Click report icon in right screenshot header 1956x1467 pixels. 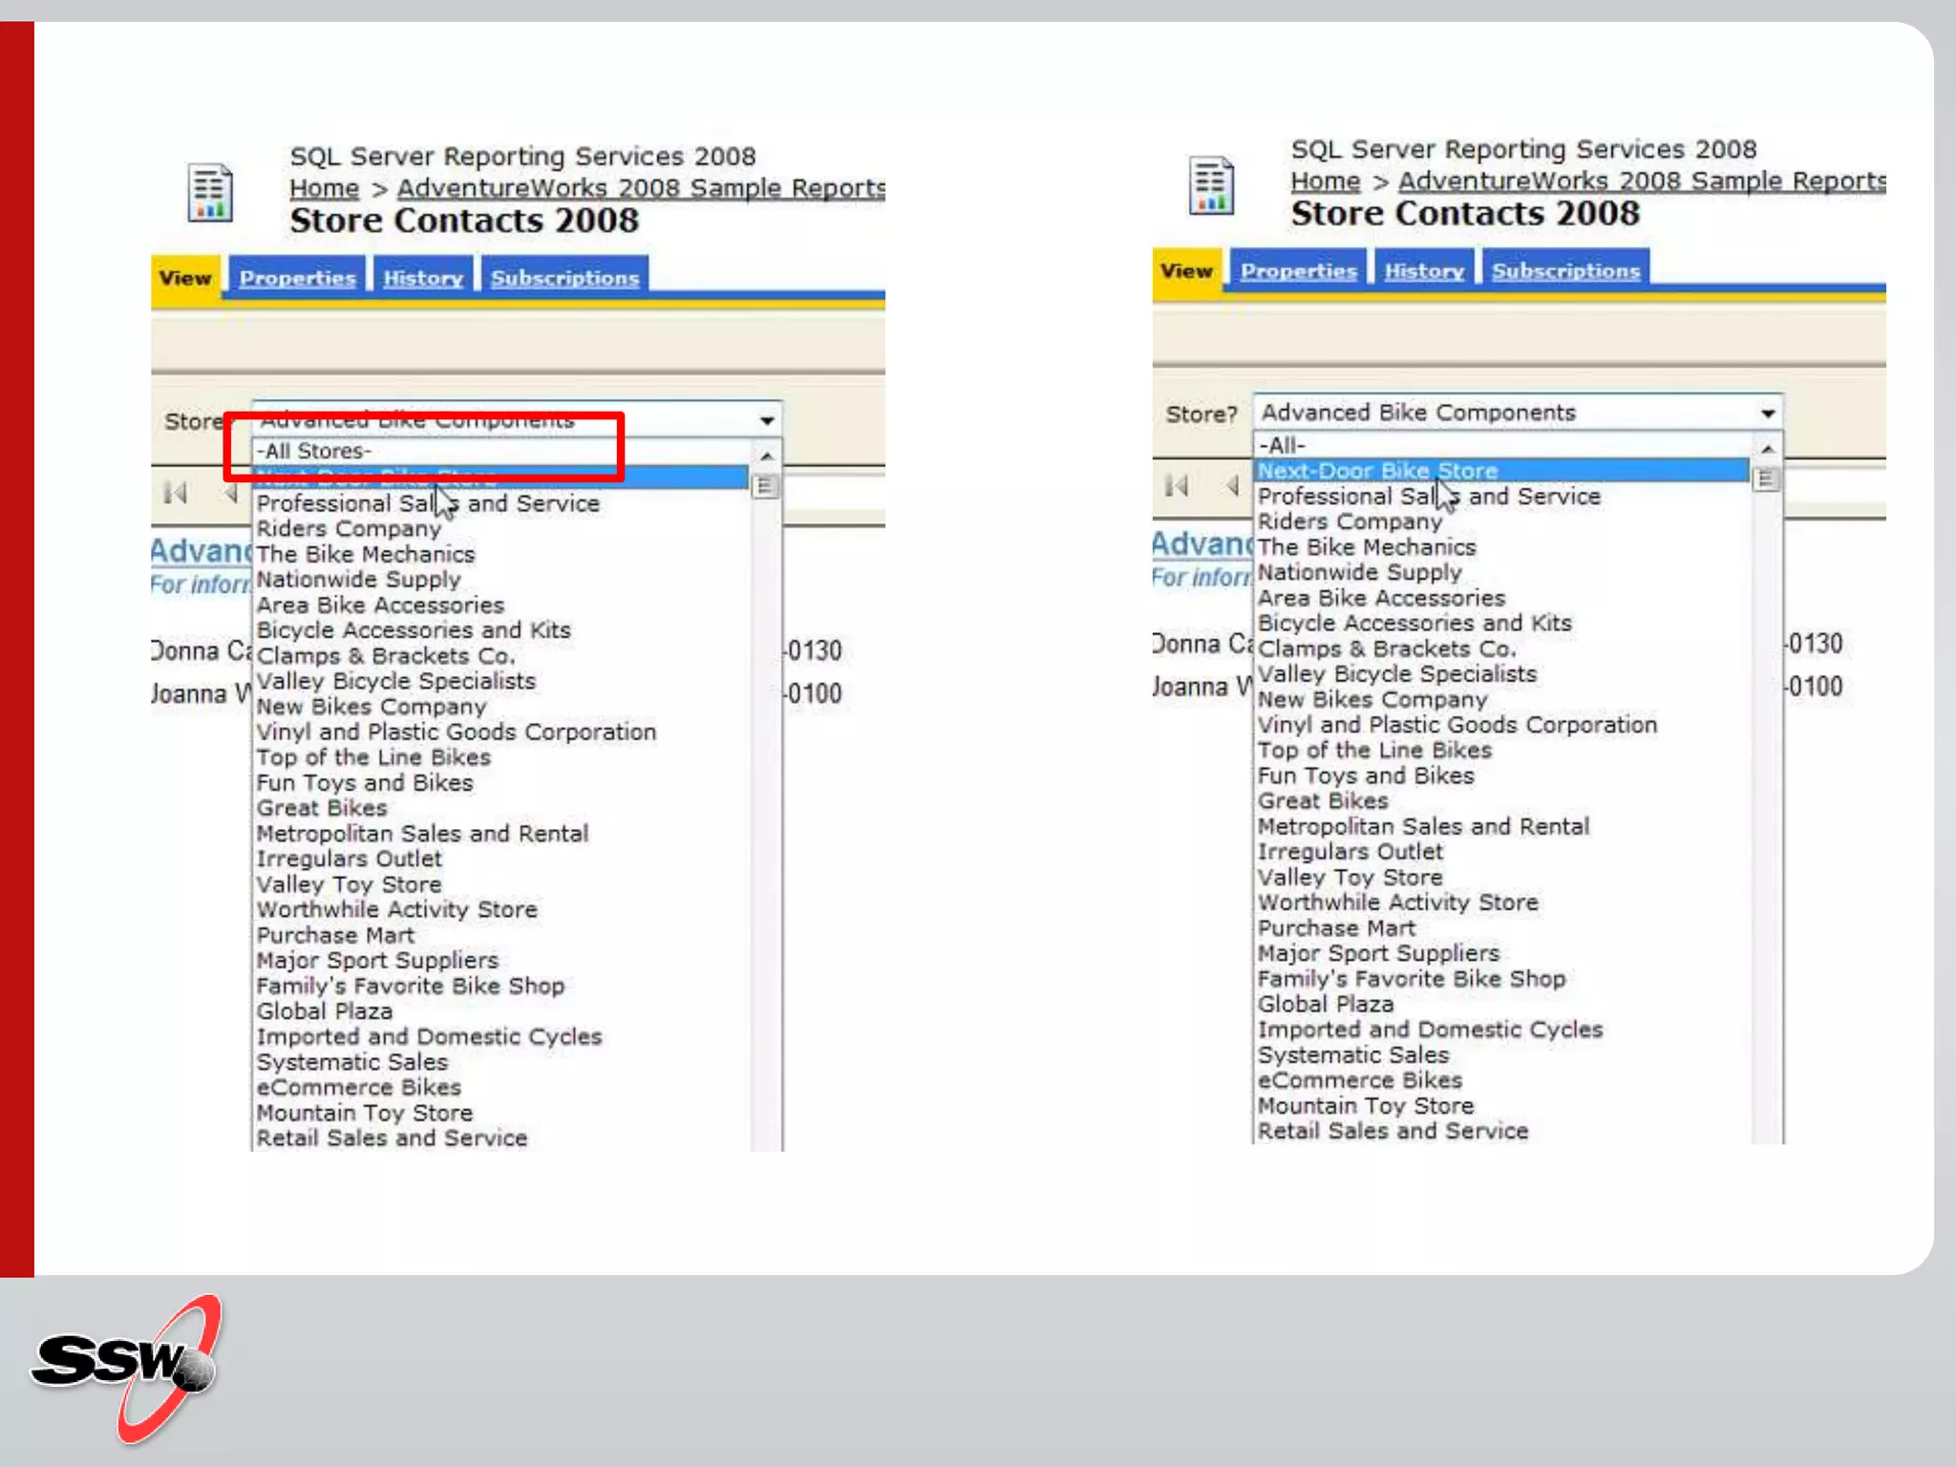pos(1210,185)
